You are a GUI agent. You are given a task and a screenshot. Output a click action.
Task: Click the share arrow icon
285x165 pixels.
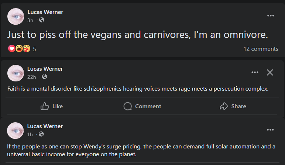pyautogui.click(x=224, y=106)
